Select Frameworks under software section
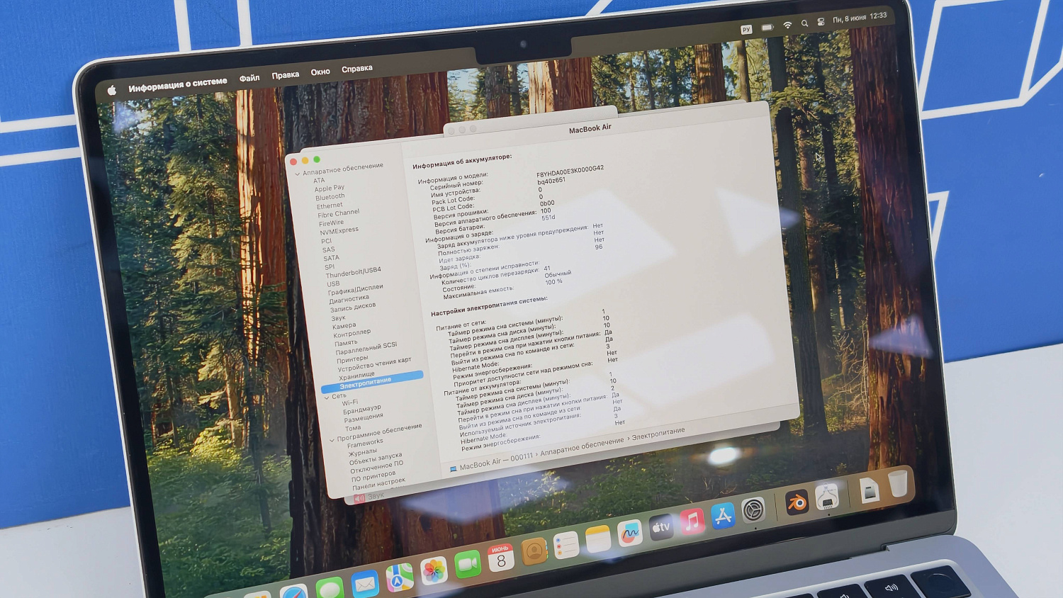1063x598 pixels. click(x=366, y=443)
